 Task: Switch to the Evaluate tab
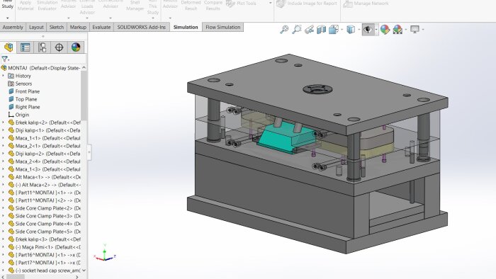(x=101, y=27)
